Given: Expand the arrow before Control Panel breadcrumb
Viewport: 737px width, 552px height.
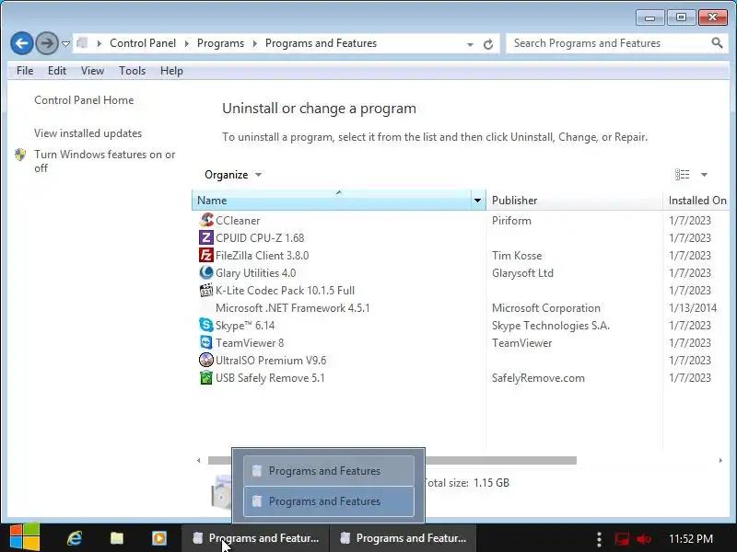Looking at the screenshot, I should (x=99, y=43).
